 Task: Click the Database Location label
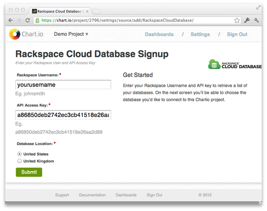(35, 144)
